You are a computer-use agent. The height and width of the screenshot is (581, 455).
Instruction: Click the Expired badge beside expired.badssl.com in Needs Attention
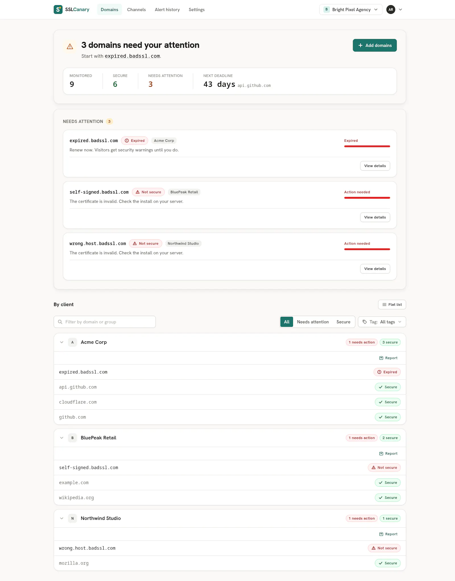click(135, 141)
